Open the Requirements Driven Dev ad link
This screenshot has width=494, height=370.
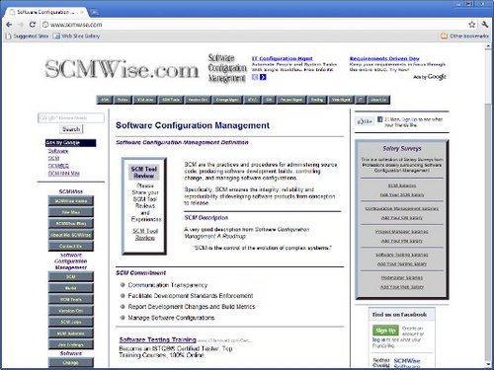pyautogui.click(x=384, y=58)
